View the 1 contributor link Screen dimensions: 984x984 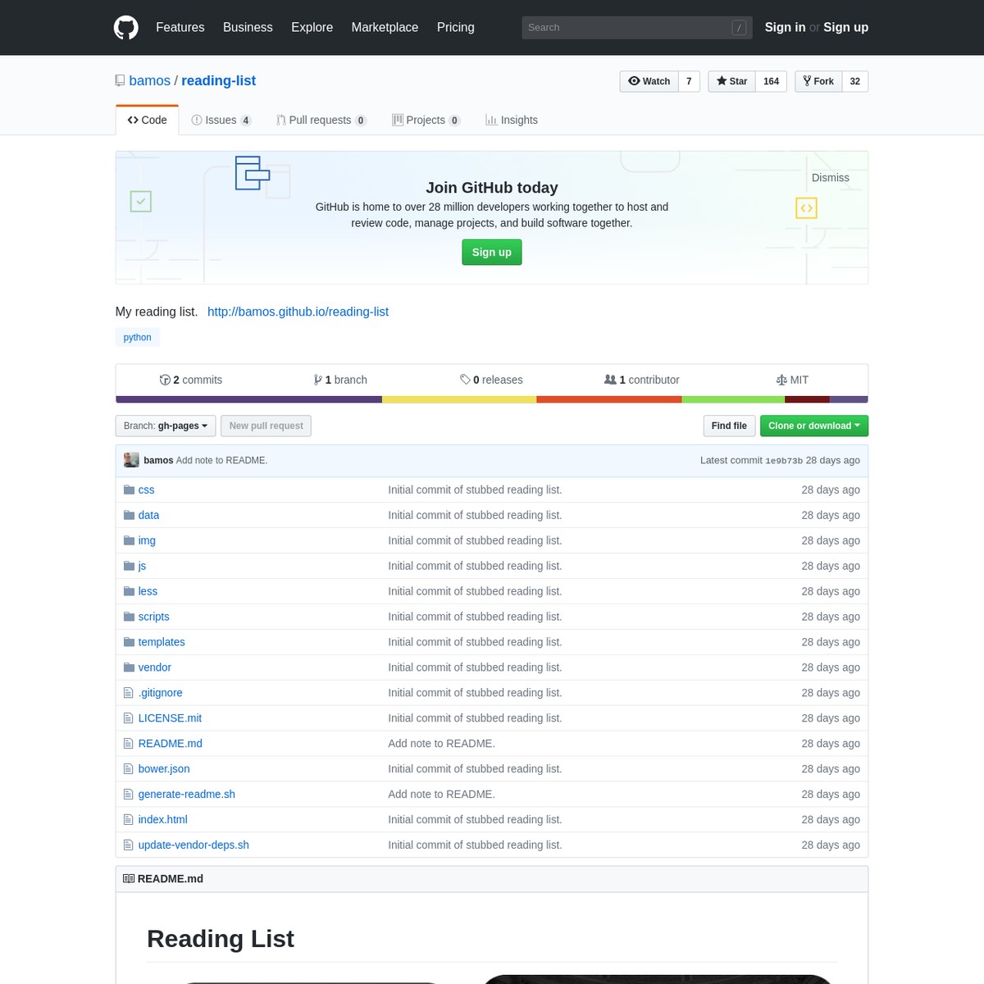click(x=641, y=380)
